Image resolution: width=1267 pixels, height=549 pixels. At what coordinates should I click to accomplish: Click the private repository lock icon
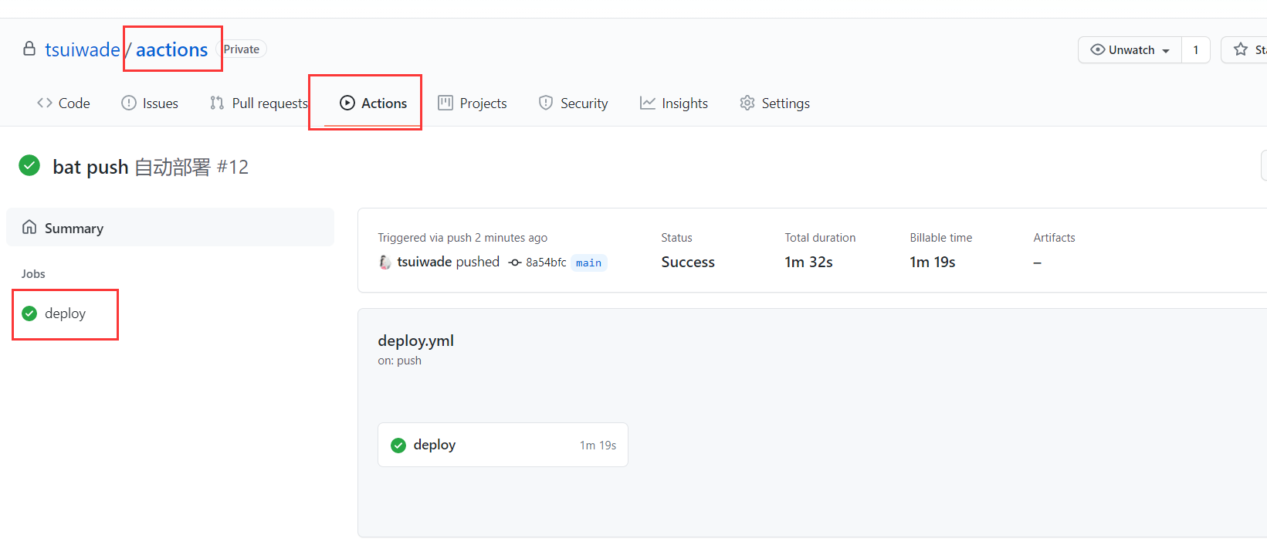29,49
